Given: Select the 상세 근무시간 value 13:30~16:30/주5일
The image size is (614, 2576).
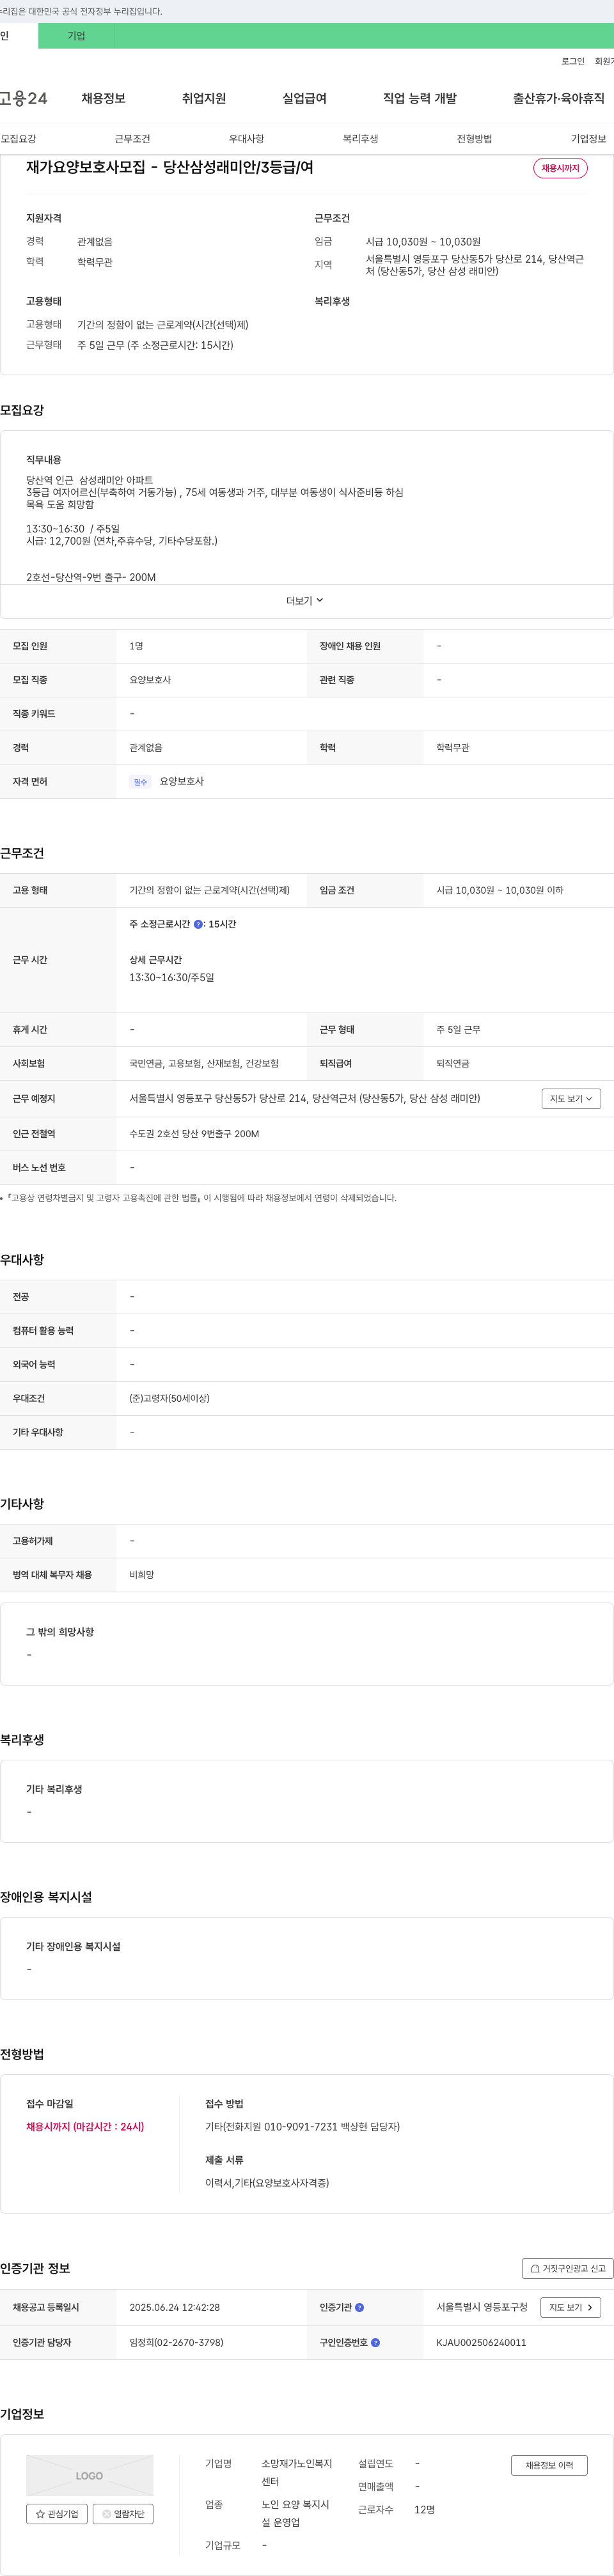Looking at the screenshot, I should 171,977.
